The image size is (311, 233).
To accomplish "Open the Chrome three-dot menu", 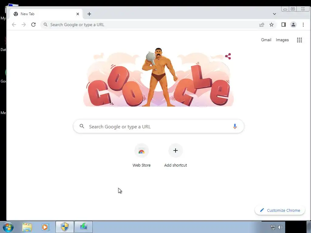I will [x=303, y=25].
